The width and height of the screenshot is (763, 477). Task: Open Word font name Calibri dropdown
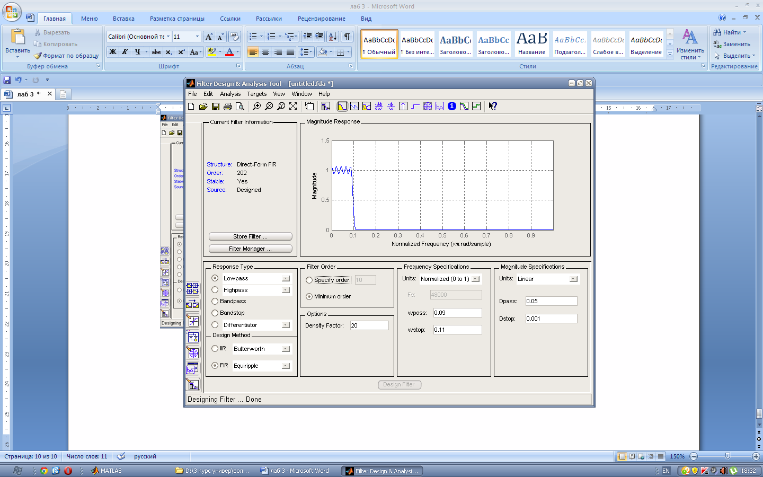point(168,37)
